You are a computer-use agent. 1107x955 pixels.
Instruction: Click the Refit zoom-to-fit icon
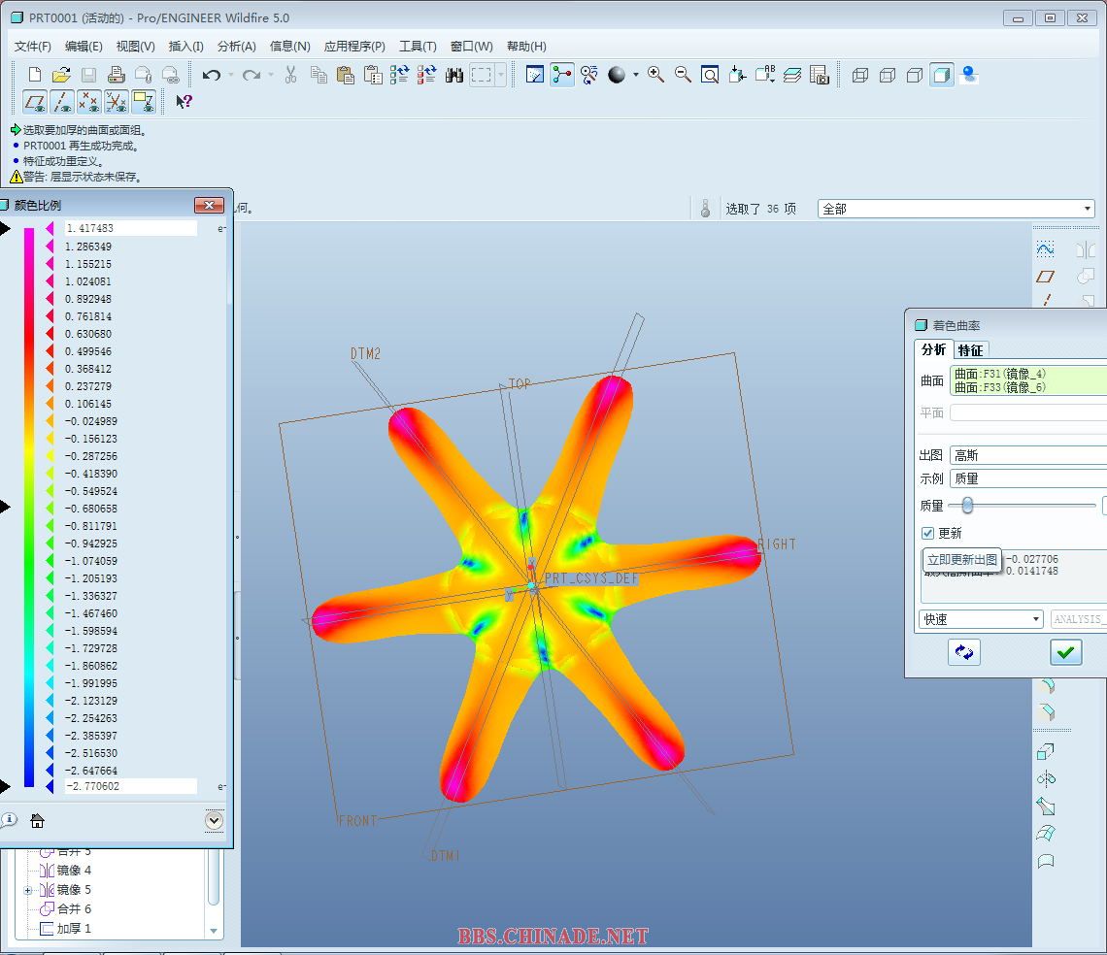tap(710, 75)
